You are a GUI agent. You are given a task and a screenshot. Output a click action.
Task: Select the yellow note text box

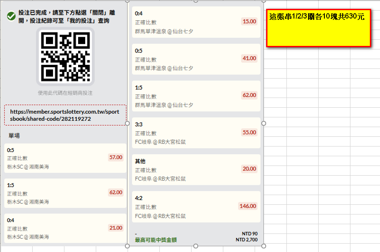click(x=318, y=28)
